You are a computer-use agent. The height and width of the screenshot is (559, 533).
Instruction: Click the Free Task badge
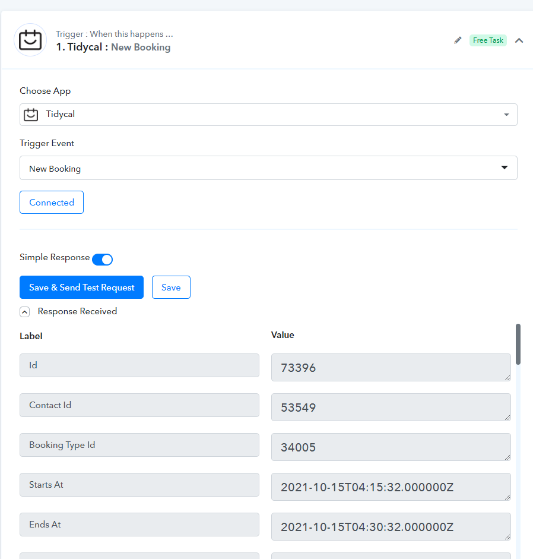[488, 40]
